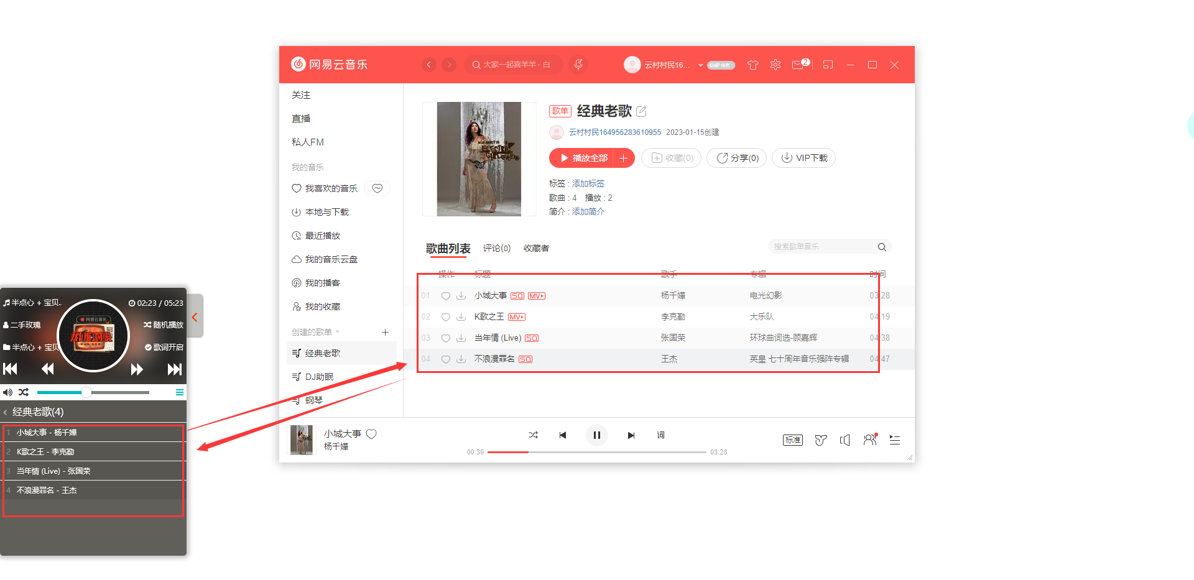Open 本地与下载 in the sidebar

click(x=327, y=212)
